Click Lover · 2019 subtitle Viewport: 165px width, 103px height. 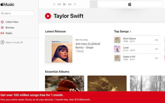[x=129, y=50]
